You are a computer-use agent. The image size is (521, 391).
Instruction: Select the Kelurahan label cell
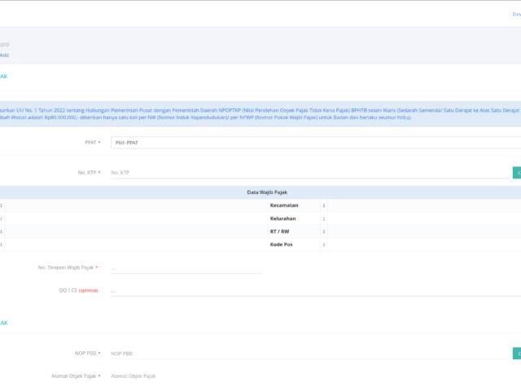tap(294, 218)
